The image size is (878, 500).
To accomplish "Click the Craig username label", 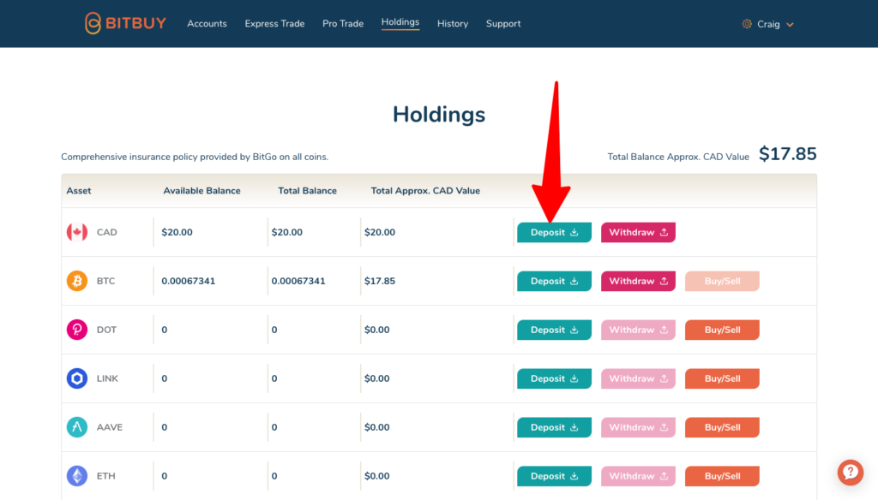I will (768, 24).
